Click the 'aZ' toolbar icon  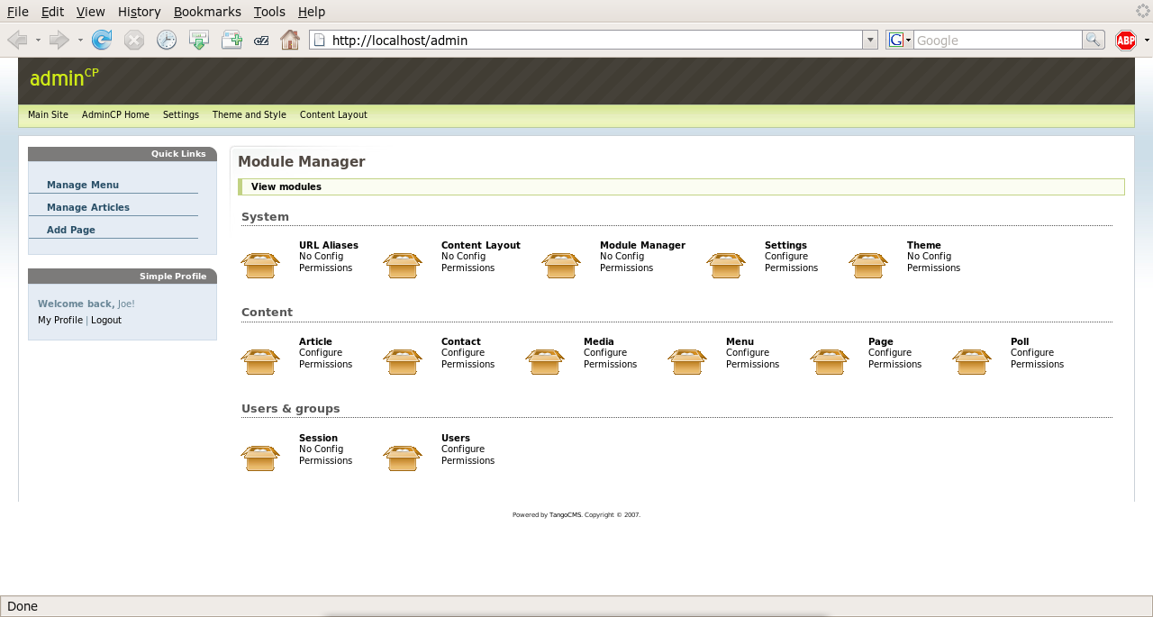(261, 40)
